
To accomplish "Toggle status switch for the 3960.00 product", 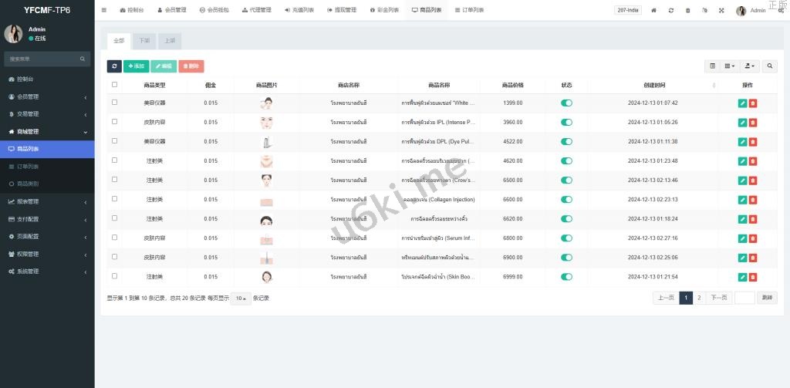I will point(566,122).
